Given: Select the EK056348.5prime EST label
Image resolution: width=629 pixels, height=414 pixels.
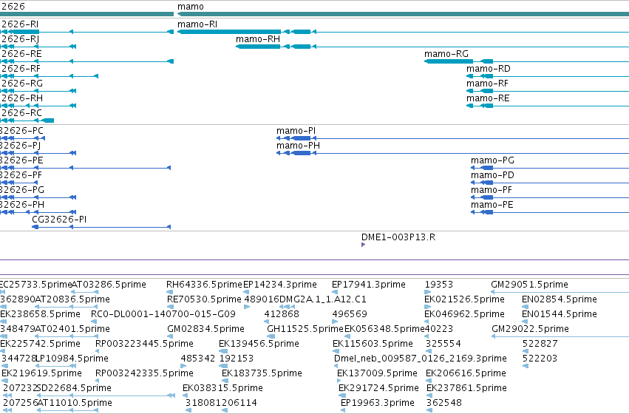Looking at the screenshot, I should (x=384, y=329).
